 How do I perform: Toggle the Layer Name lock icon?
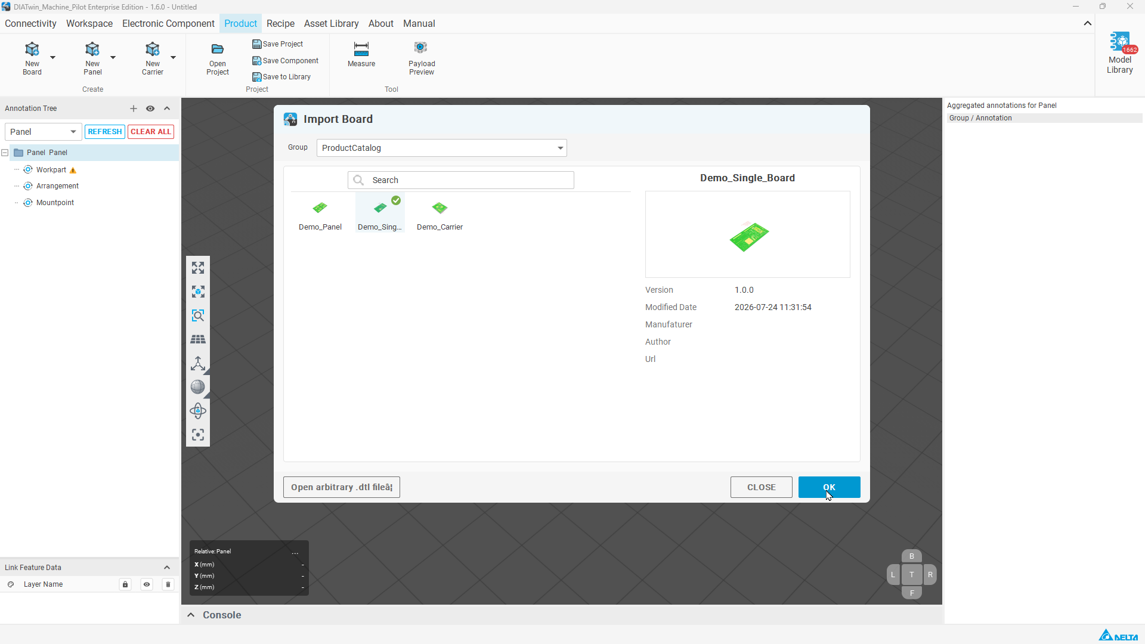click(x=125, y=584)
